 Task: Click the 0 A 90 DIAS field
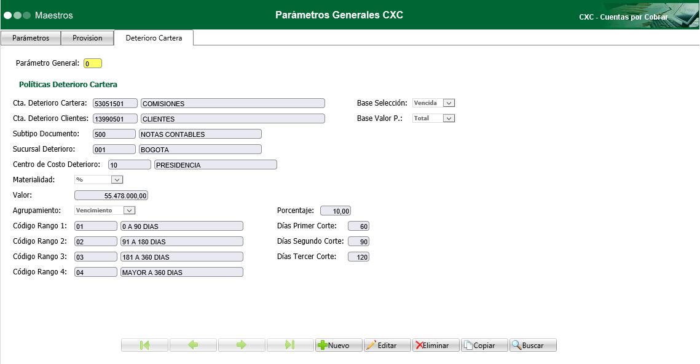pyautogui.click(x=182, y=226)
